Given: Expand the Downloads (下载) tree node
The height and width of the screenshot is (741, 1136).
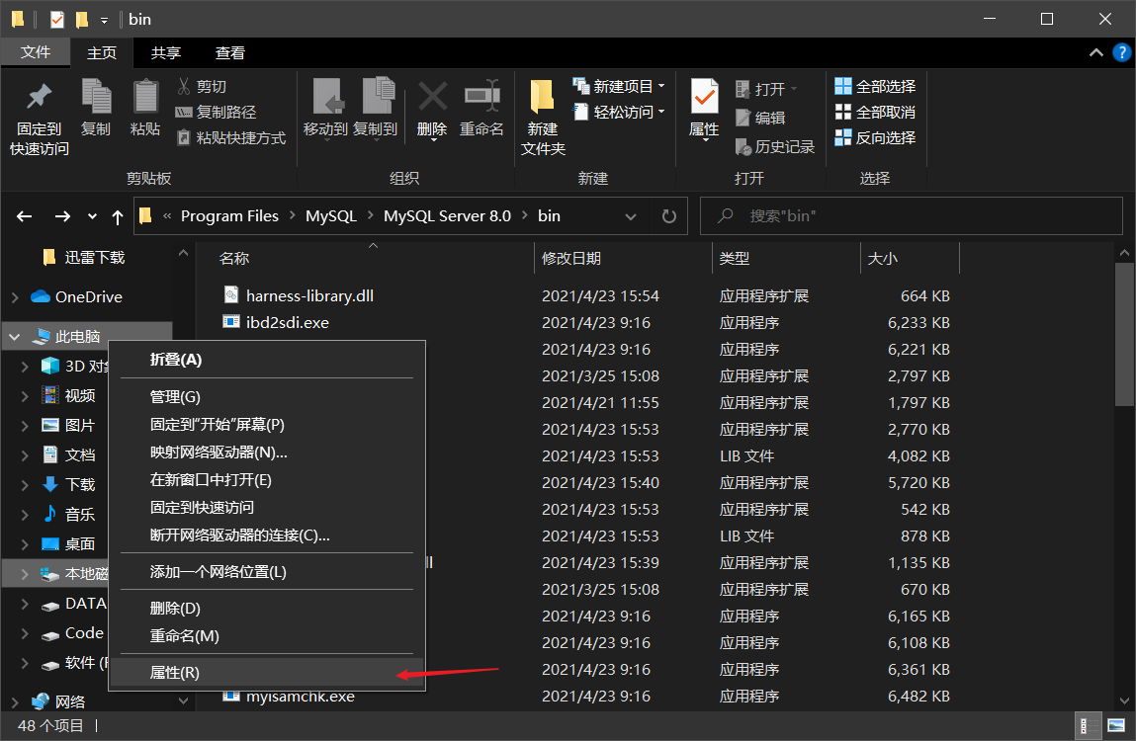Looking at the screenshot, I should tap(26, 484).
